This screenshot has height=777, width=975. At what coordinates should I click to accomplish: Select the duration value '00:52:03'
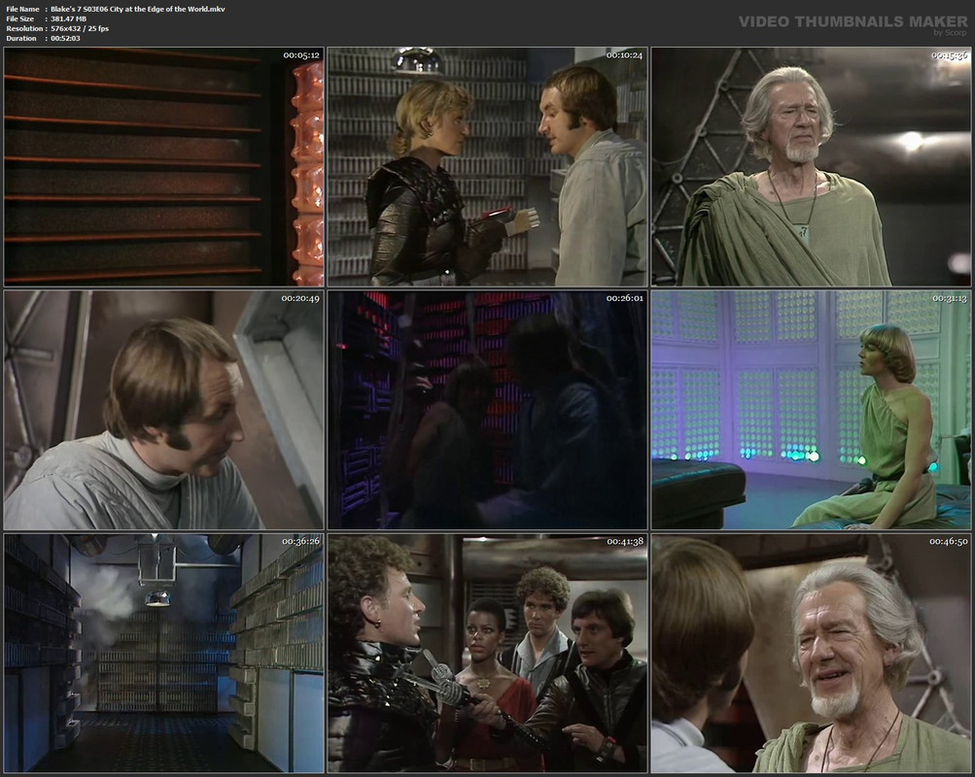pyautogui.click(x=65, y=39)
